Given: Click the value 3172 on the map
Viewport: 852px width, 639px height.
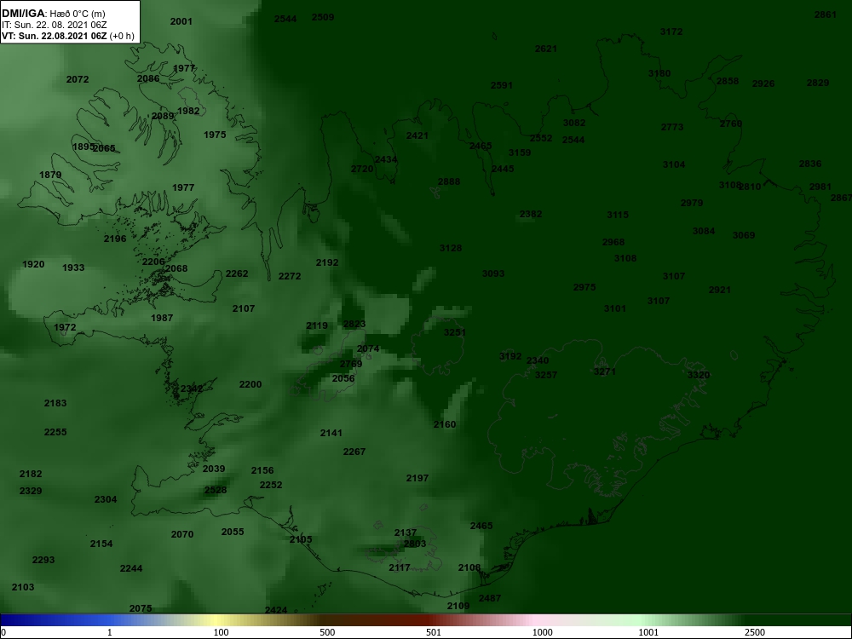Looking at the screenshot, I should click(x=671, y=32).
